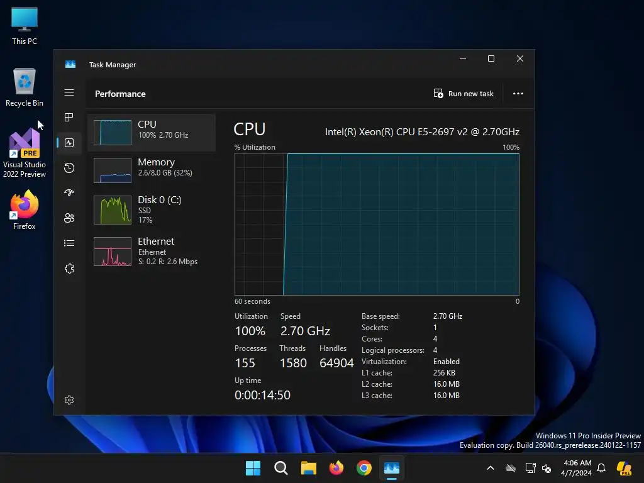Viewport: 644px width, 483px height.
Task: Select the Firefox desktop shortcut
Action: point(25,209)
